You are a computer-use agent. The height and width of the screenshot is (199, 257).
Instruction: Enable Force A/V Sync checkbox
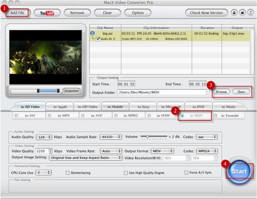point(186,173)
